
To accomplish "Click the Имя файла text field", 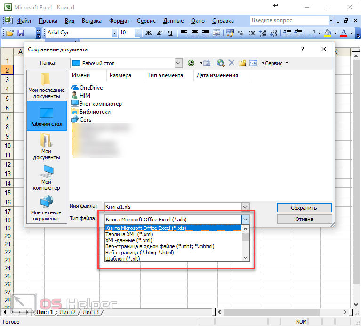I will [173, 207].
